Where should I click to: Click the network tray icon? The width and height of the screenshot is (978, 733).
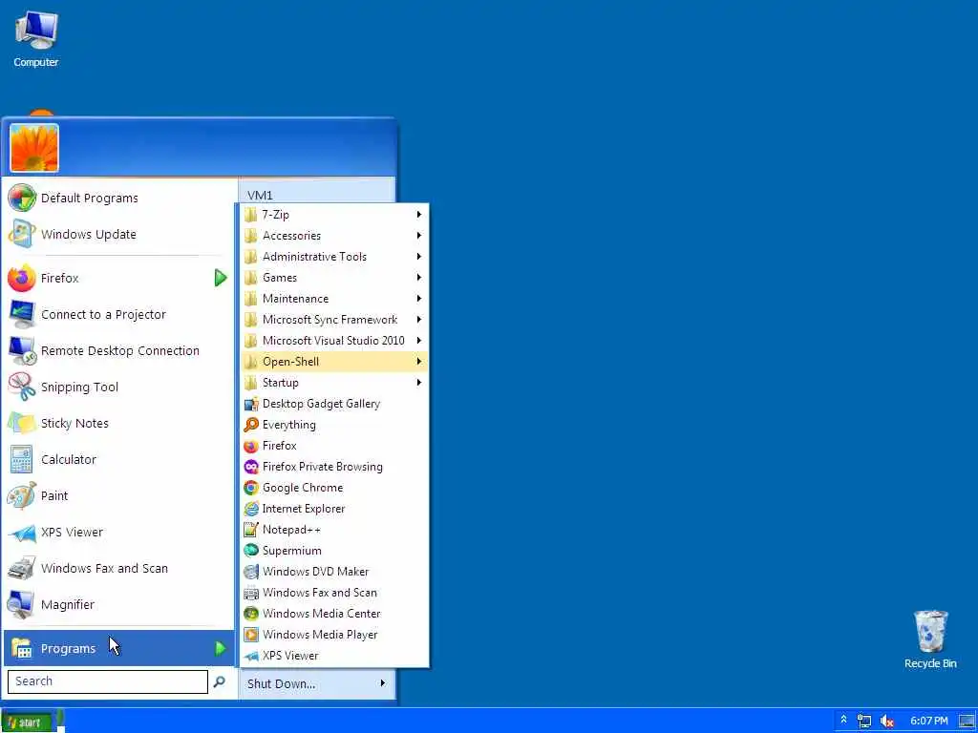[x=864, y=722]
